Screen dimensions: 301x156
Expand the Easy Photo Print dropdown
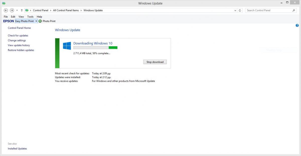36,21
